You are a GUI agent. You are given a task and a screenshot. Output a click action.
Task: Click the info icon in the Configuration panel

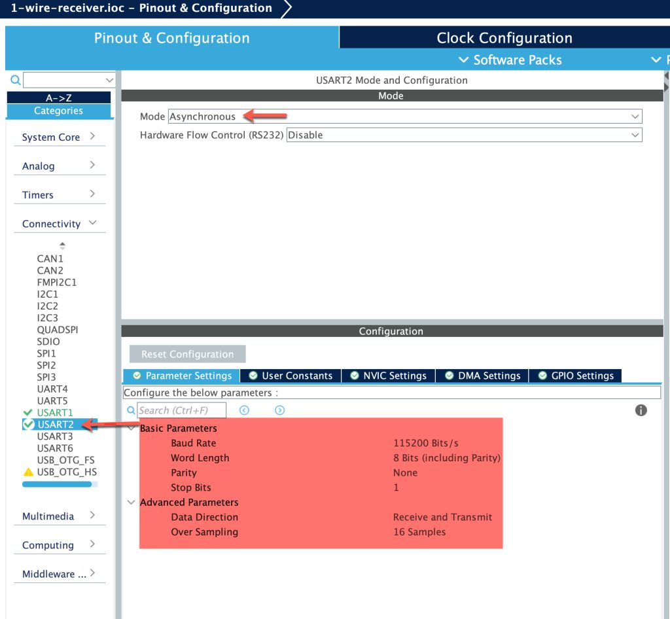point(641,410)
